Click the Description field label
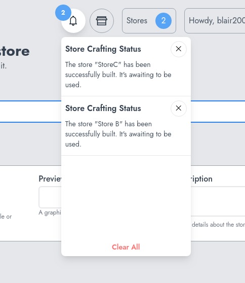This screenshot has height=283, width=245. tap(201, 179)
